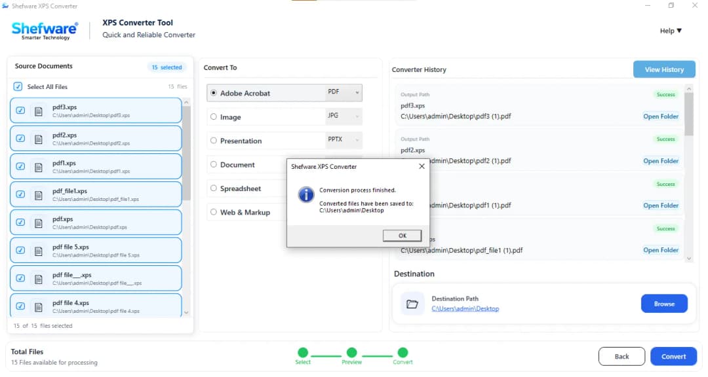Select the Image radio option
708x377 pixels.
tap(214, 117)
